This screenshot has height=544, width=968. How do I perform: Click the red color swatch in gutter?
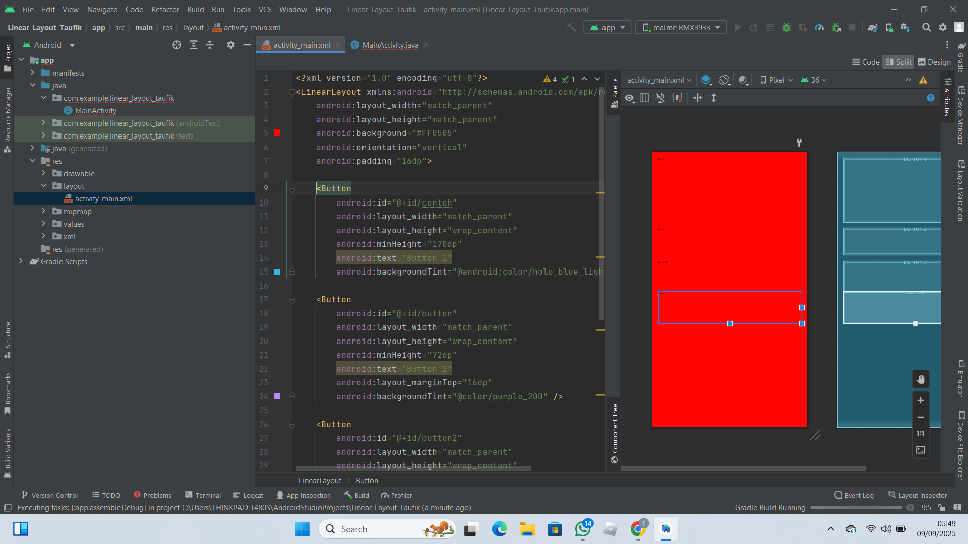pos(277,133)
